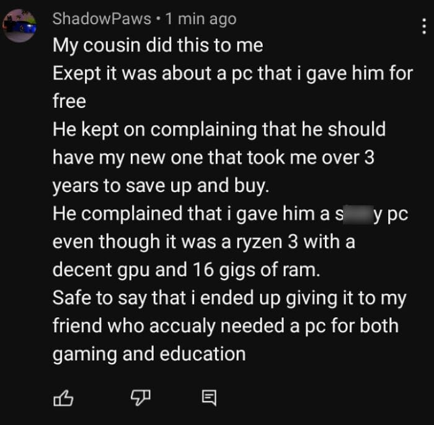This screenshot has height=425, width=434.
Task: Click the blurred censored word before 'pc'
Action: [357, 214]
